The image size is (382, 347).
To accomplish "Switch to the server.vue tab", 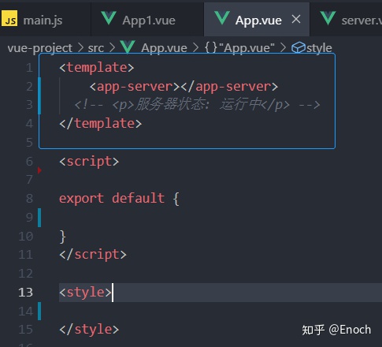I will (346, 20).
